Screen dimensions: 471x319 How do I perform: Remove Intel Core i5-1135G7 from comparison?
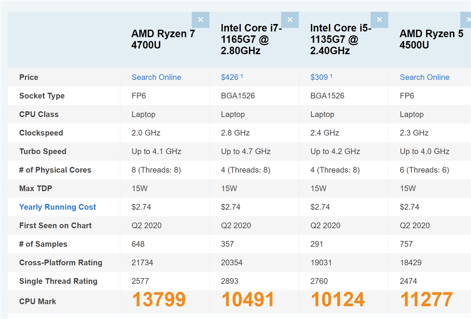point(379,20)
